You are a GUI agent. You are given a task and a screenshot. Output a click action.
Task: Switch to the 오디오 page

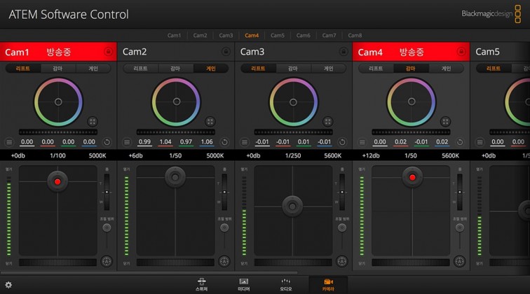pyautogui.click(x=285, y=284)
